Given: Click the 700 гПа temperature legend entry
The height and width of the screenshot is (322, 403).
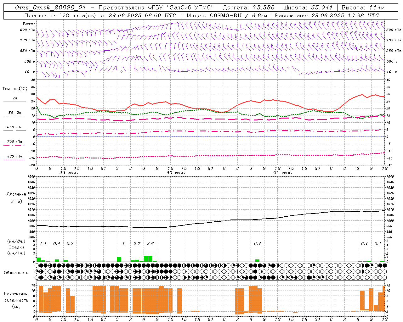Looking at the screenshot, I should [x=14, y=142].
